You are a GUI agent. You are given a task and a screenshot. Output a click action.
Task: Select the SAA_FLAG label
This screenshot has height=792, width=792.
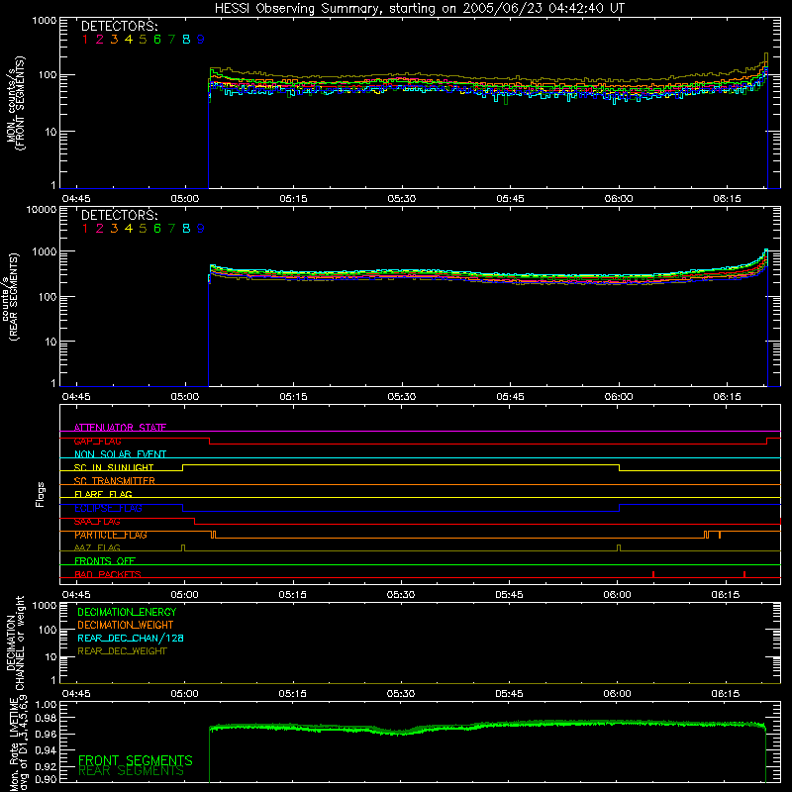click(97, 521)
